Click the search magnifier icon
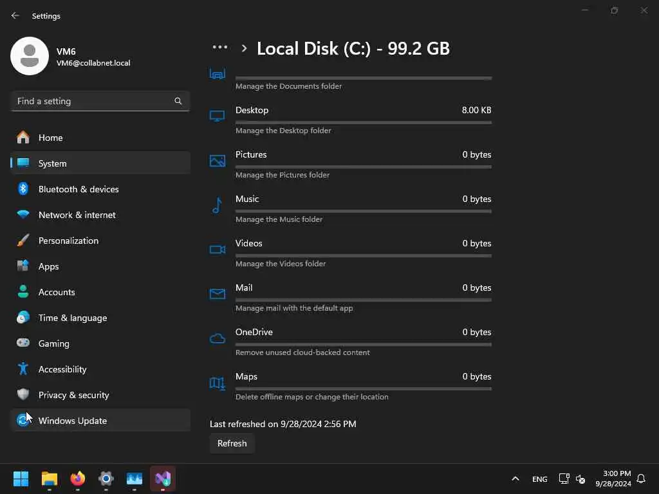The width and height of the screenshot is (659, 494). [178, 101]
